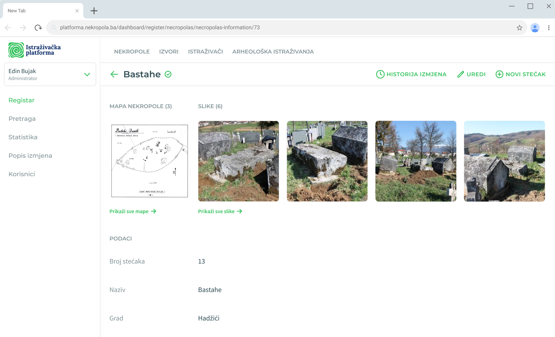Click the back arrow beside Bastahe
The width and height of the screenshot is (555, 337).
(114, 74)
